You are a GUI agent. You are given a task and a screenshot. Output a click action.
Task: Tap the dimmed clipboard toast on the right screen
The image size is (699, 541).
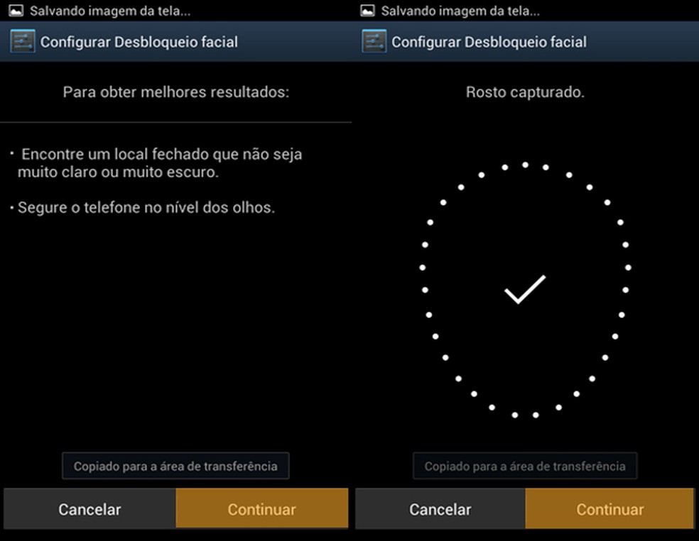point(526,466)
